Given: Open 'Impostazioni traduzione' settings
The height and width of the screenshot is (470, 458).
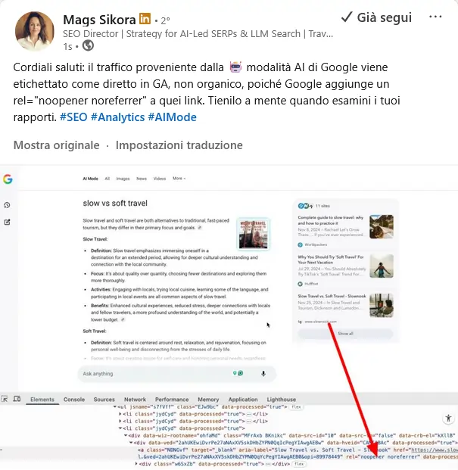Looking at the screenshot, I should tap(179, 145).
